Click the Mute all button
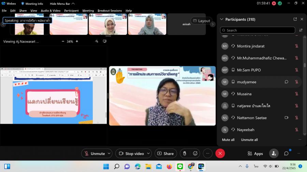Image resolution: width=307 pixels, height=172 pixels. (228, 140)
